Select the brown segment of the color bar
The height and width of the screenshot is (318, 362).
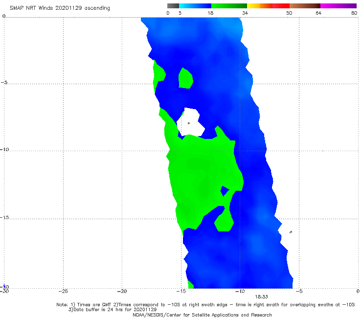coord(305,6)
